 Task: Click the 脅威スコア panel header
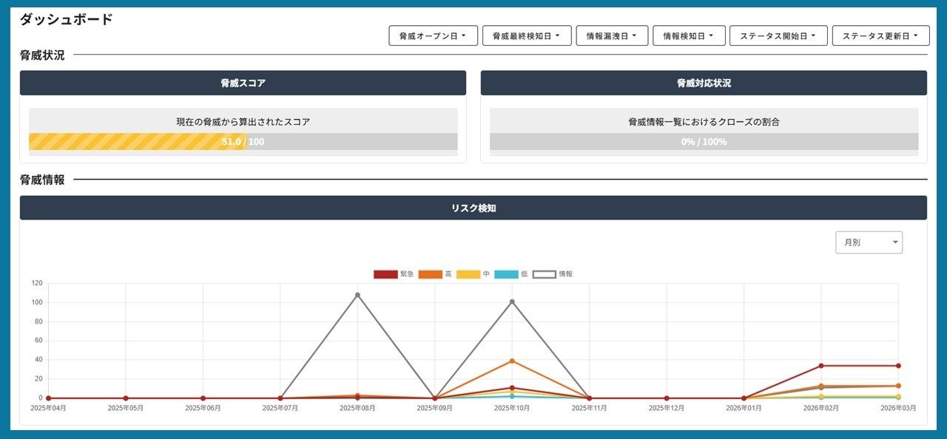point(243,83)
